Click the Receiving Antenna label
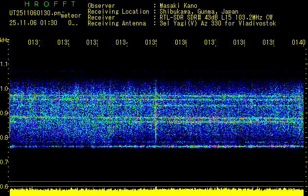 click(117, 24)
